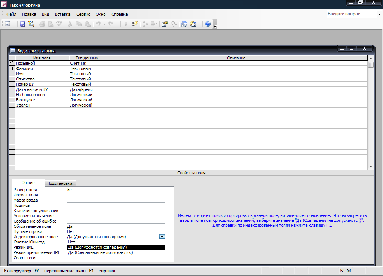383x276 pixels.
Task: Open the Справка menu
Action: (119, 14)
